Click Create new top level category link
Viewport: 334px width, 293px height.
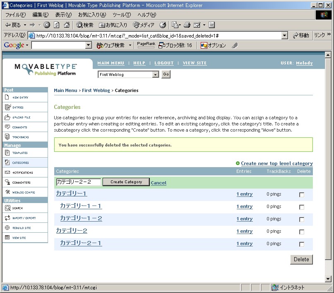[x=277, y=163]
